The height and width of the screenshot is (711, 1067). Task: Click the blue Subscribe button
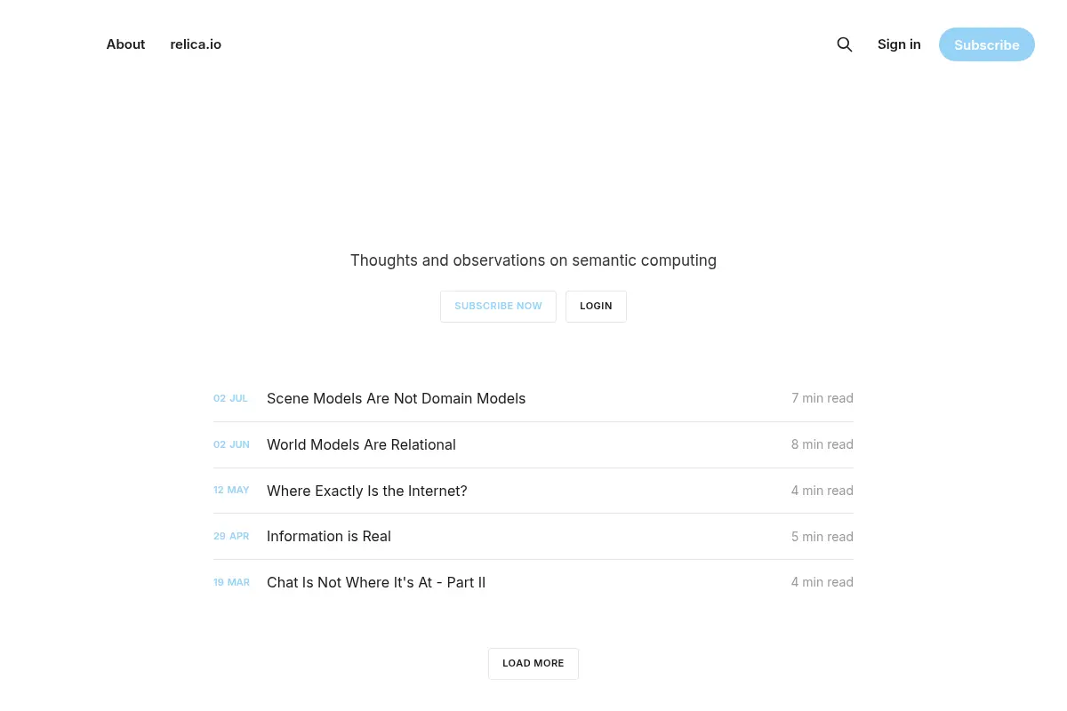987,44
